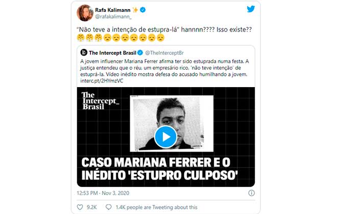338x214 pixels.
Task: Like the tweet with heart icon
Action: click(80, 207)
